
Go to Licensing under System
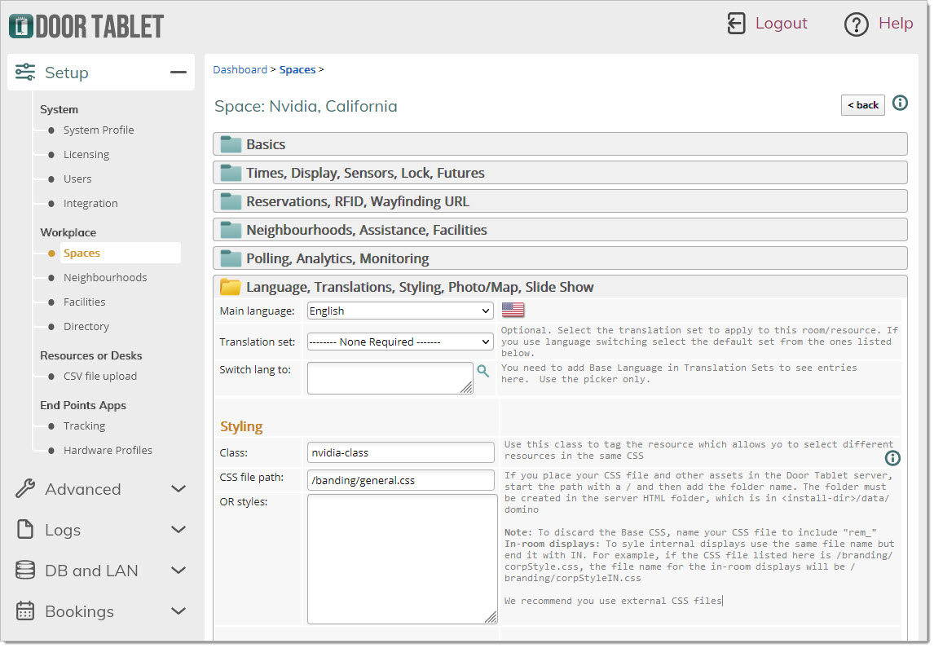click(x=86, y=155)
